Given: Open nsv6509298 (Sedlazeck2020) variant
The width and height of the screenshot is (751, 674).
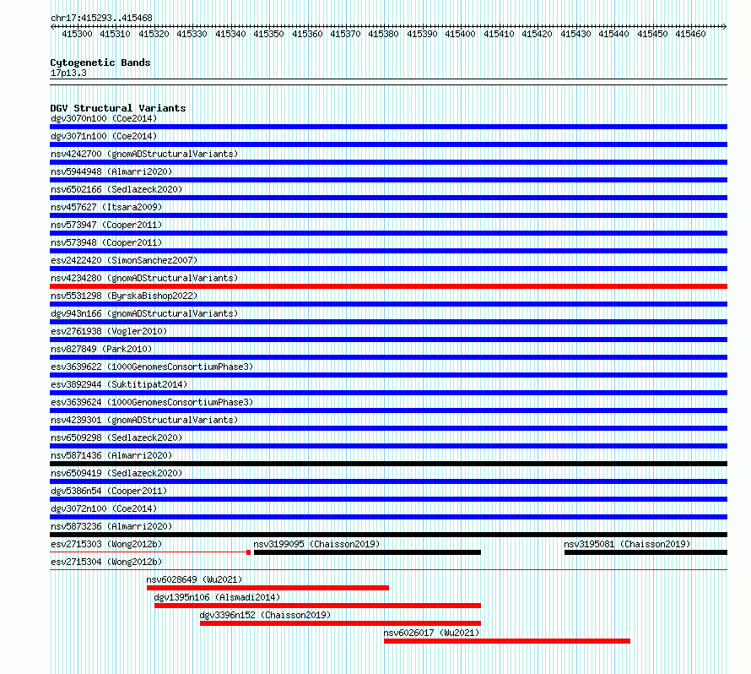Looking at the screenshot, I should (x=116, y=438).
